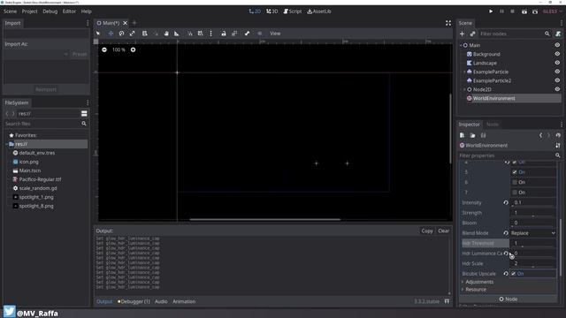Load an existing resource in Inspector
This screenshot has height=318, width=566.
(472, 135)
